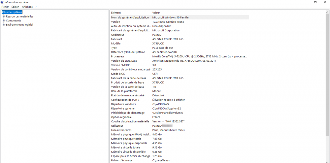Select Environnement logiciel in the tree
The height and width of the screenshot is (163, 330).
(x=19, y=25)
